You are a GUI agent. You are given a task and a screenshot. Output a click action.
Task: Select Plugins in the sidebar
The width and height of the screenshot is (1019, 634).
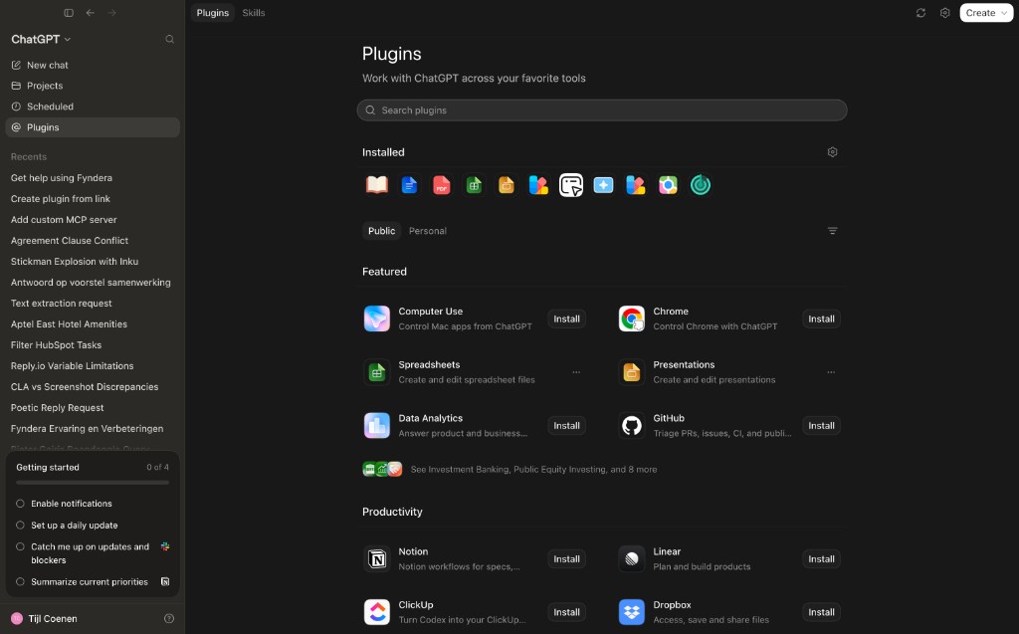[x=93, y=127]
